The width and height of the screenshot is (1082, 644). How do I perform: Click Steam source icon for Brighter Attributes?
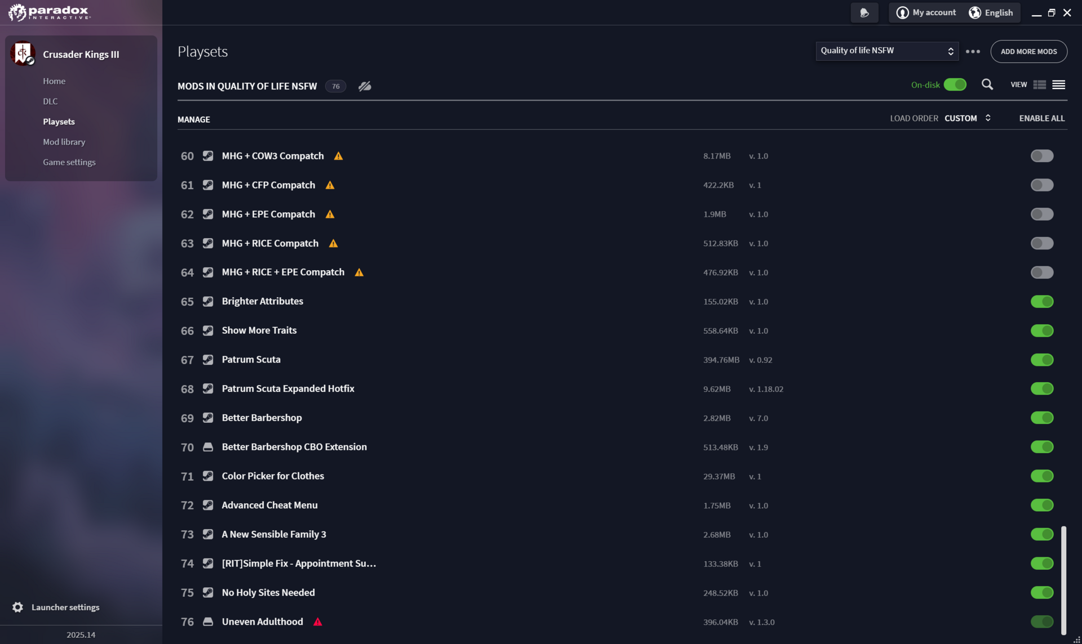tap(208, 301)
